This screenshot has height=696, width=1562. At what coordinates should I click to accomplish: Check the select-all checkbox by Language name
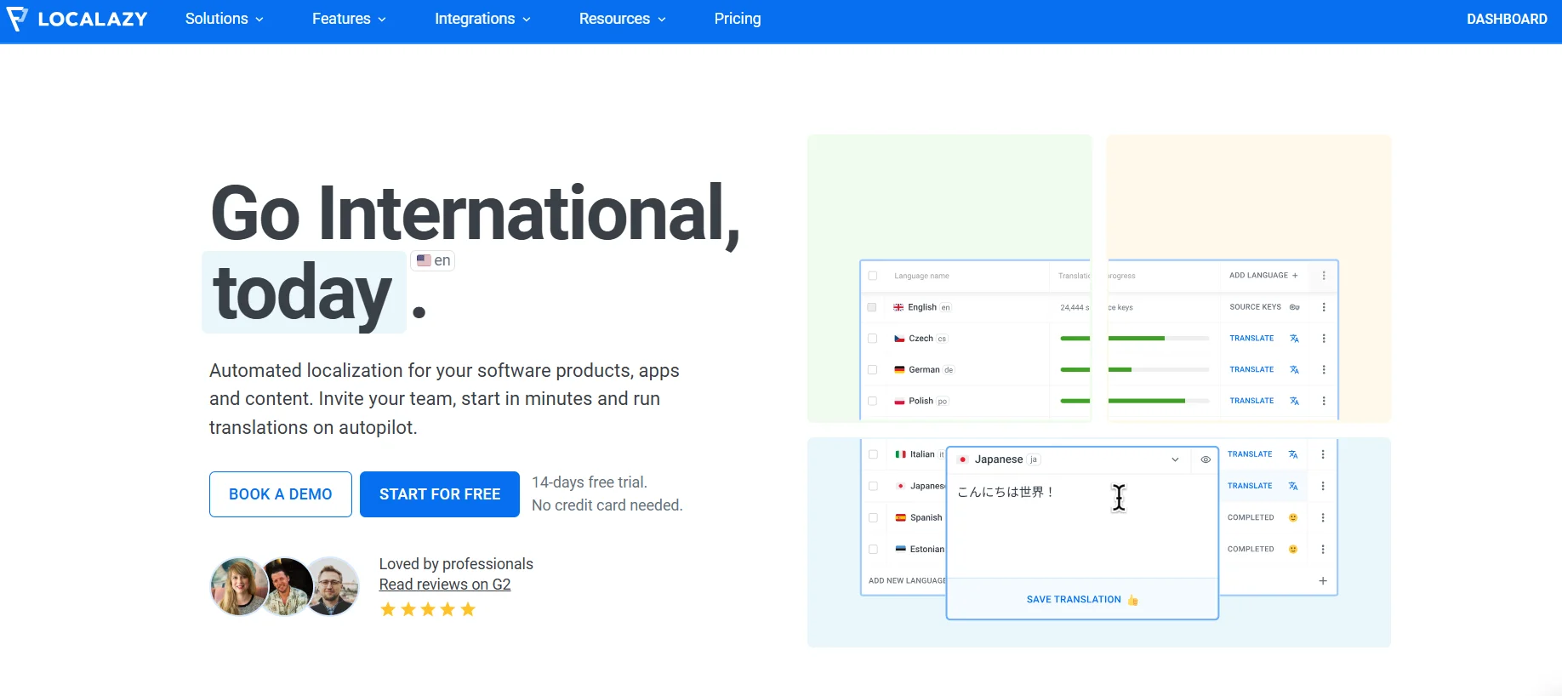click(872, 276)
